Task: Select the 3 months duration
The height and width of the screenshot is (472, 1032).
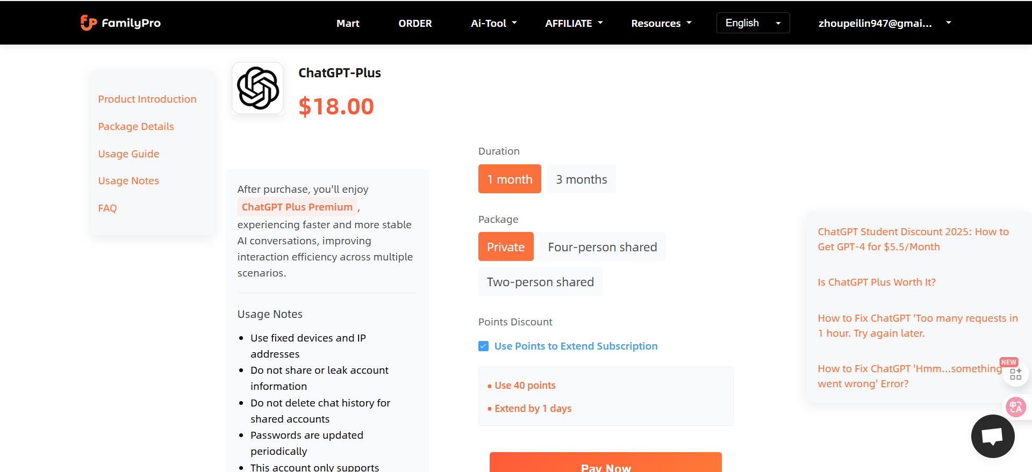Action: click(582, 179)
